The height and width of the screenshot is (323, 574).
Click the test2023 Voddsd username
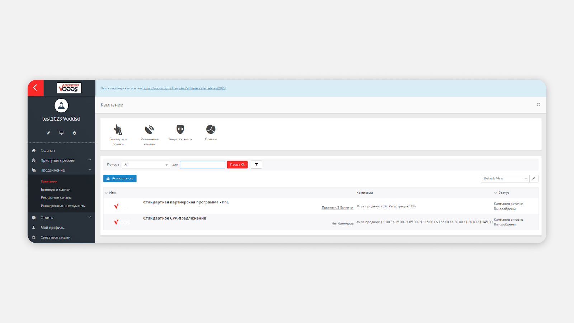coord(61,119)
